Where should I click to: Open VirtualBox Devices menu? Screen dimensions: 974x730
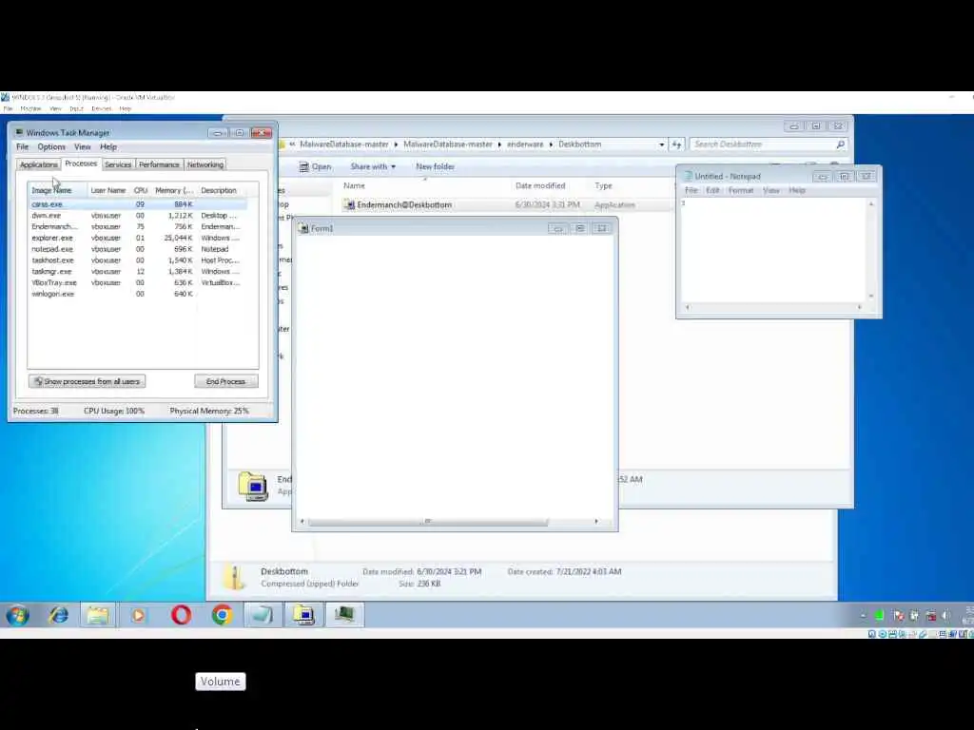click(101, 108)
